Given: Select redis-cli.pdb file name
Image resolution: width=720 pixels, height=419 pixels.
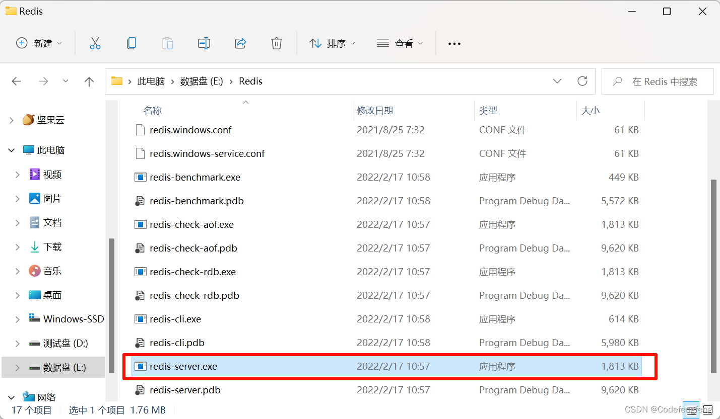Looking at the screenshot, I should coord(177,343).
